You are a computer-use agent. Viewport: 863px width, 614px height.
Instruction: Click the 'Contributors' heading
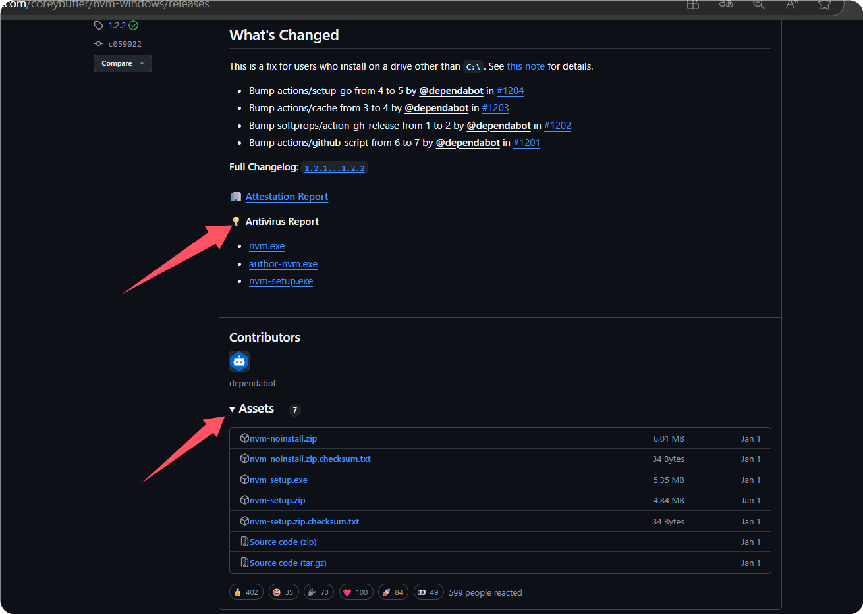coord(265,337)
